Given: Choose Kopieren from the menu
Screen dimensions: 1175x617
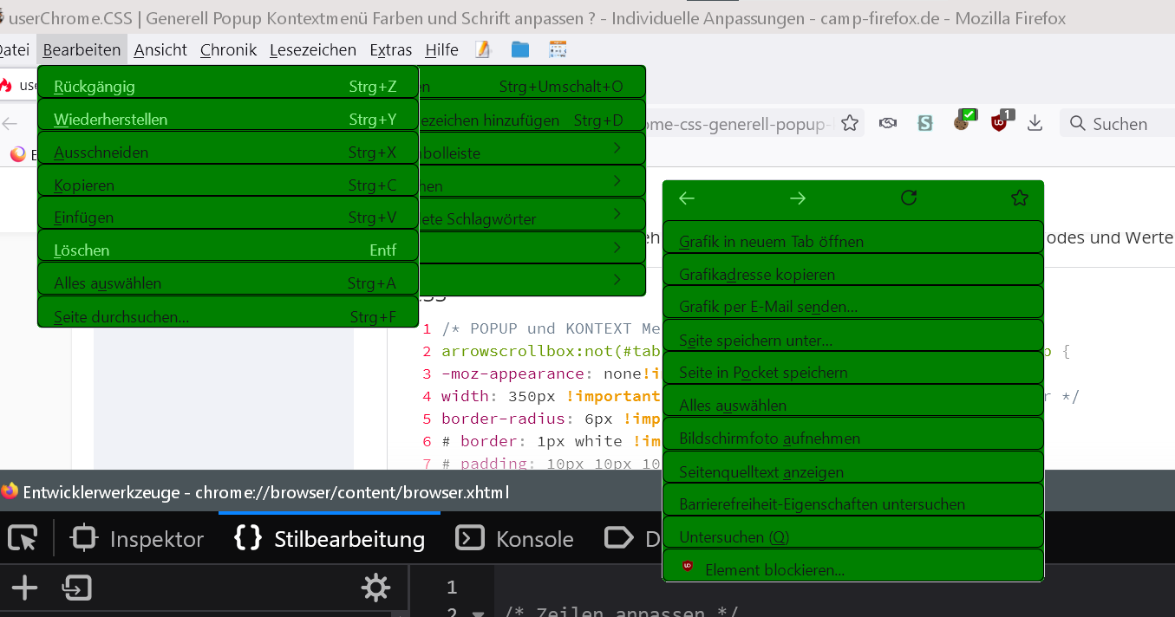Looking at the screenshot, I should click(x=228, y=181).
